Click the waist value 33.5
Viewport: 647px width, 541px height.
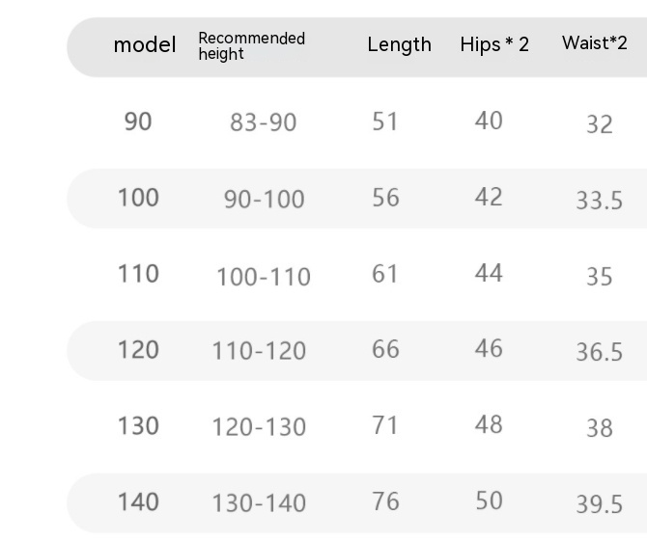[599, 201]
